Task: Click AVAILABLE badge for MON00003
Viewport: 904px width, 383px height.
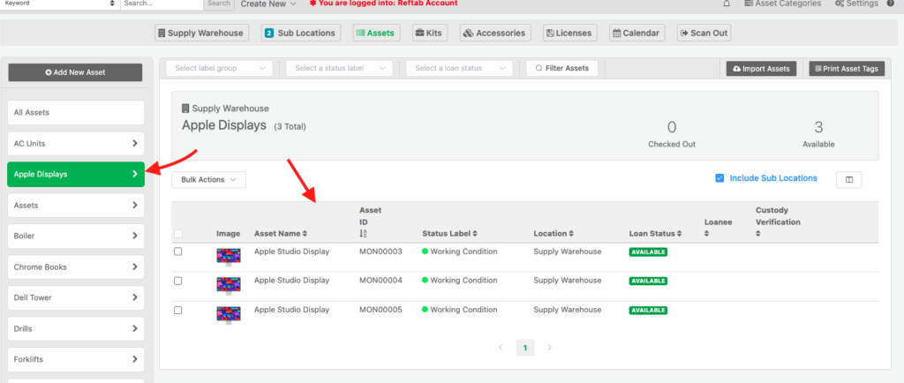Action: (x=648, y=252)
